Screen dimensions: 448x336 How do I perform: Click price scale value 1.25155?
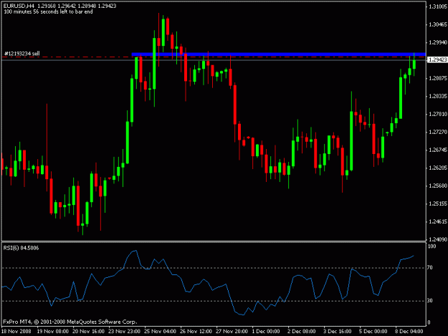pyautogui.click(x=438, y=204)
